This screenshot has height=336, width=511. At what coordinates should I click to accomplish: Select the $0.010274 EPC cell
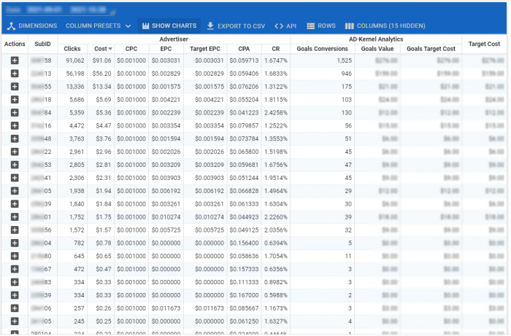[166, 217]
